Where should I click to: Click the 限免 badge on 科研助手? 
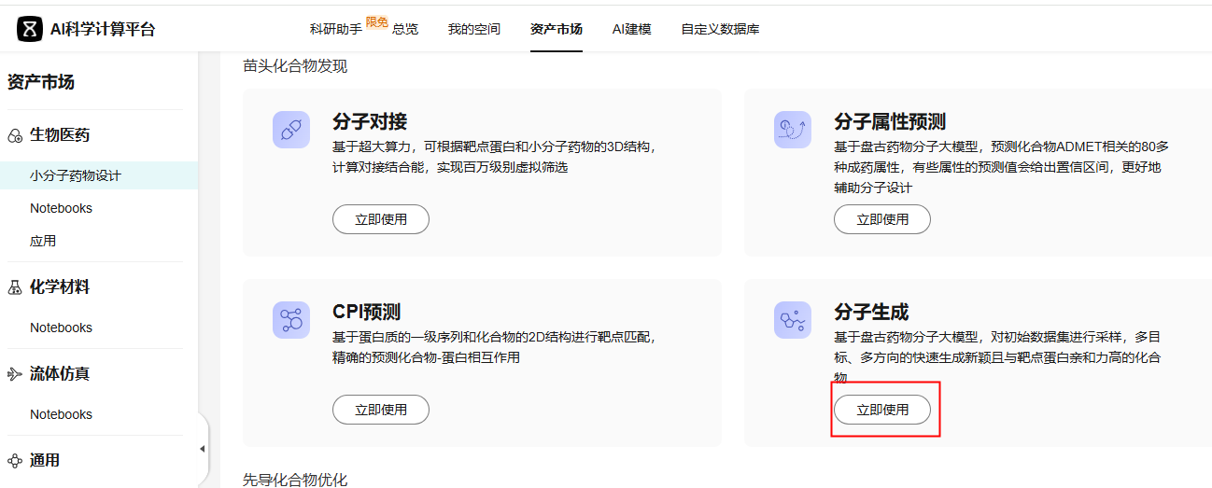377,21
